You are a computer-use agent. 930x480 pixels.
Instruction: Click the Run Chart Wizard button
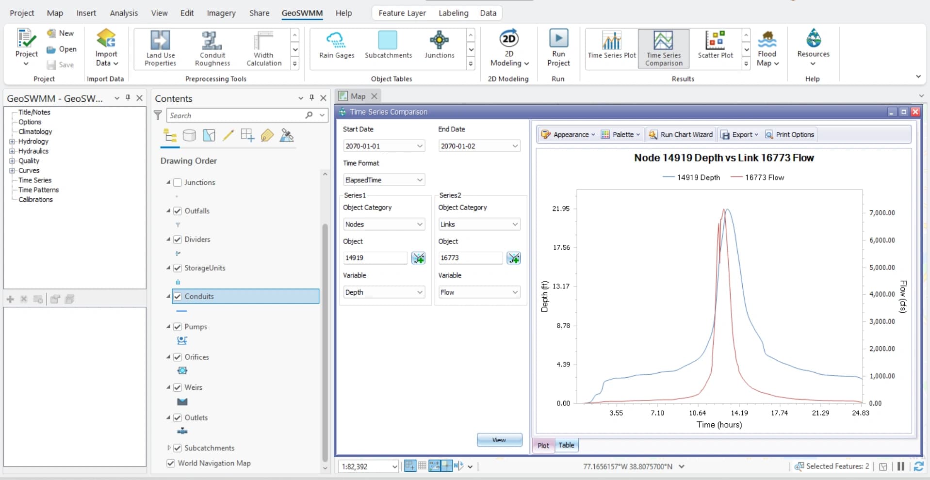point(681,135)
